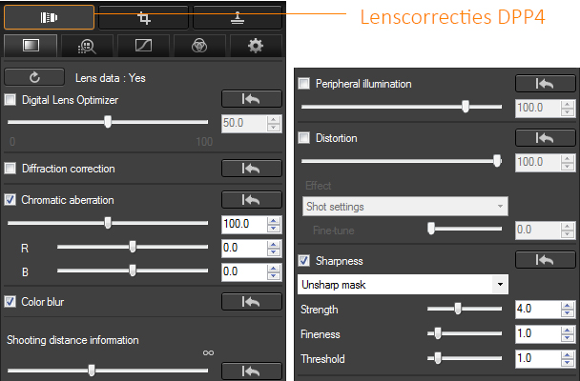Uncheck the Color blur option
This screenshot has width=580, height=381.
click(11, 302)
